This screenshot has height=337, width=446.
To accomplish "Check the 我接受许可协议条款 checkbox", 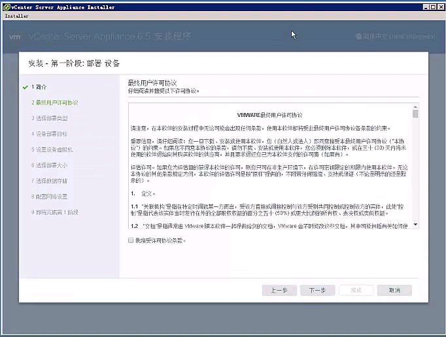I will coord(131,240).
